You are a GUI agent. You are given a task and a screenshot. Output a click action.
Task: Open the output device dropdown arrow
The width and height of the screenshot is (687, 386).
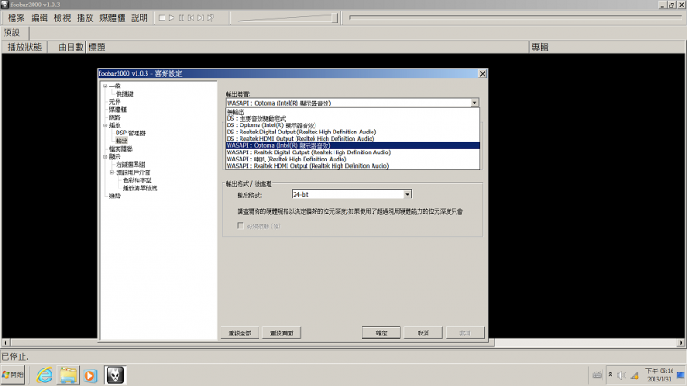click(475, 103)
